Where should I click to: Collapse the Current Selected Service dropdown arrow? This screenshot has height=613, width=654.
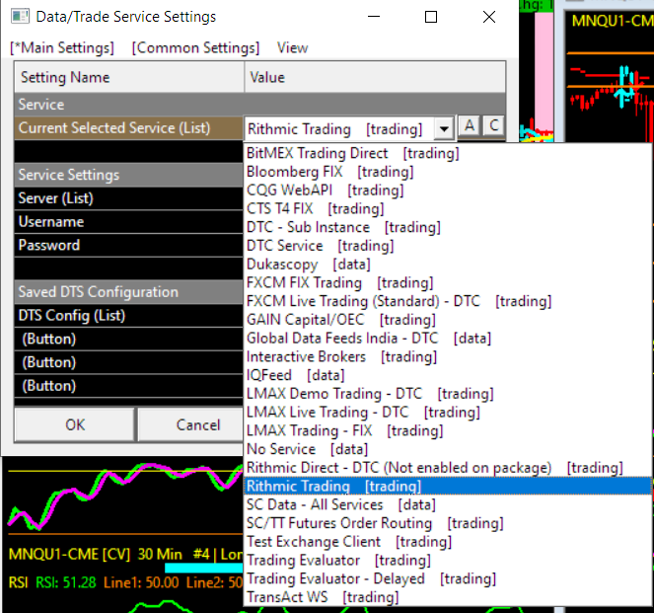click(x=444, y=128)
